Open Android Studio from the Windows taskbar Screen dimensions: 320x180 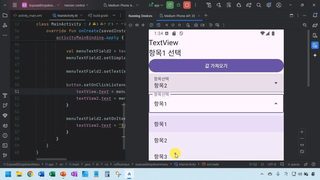129,174
